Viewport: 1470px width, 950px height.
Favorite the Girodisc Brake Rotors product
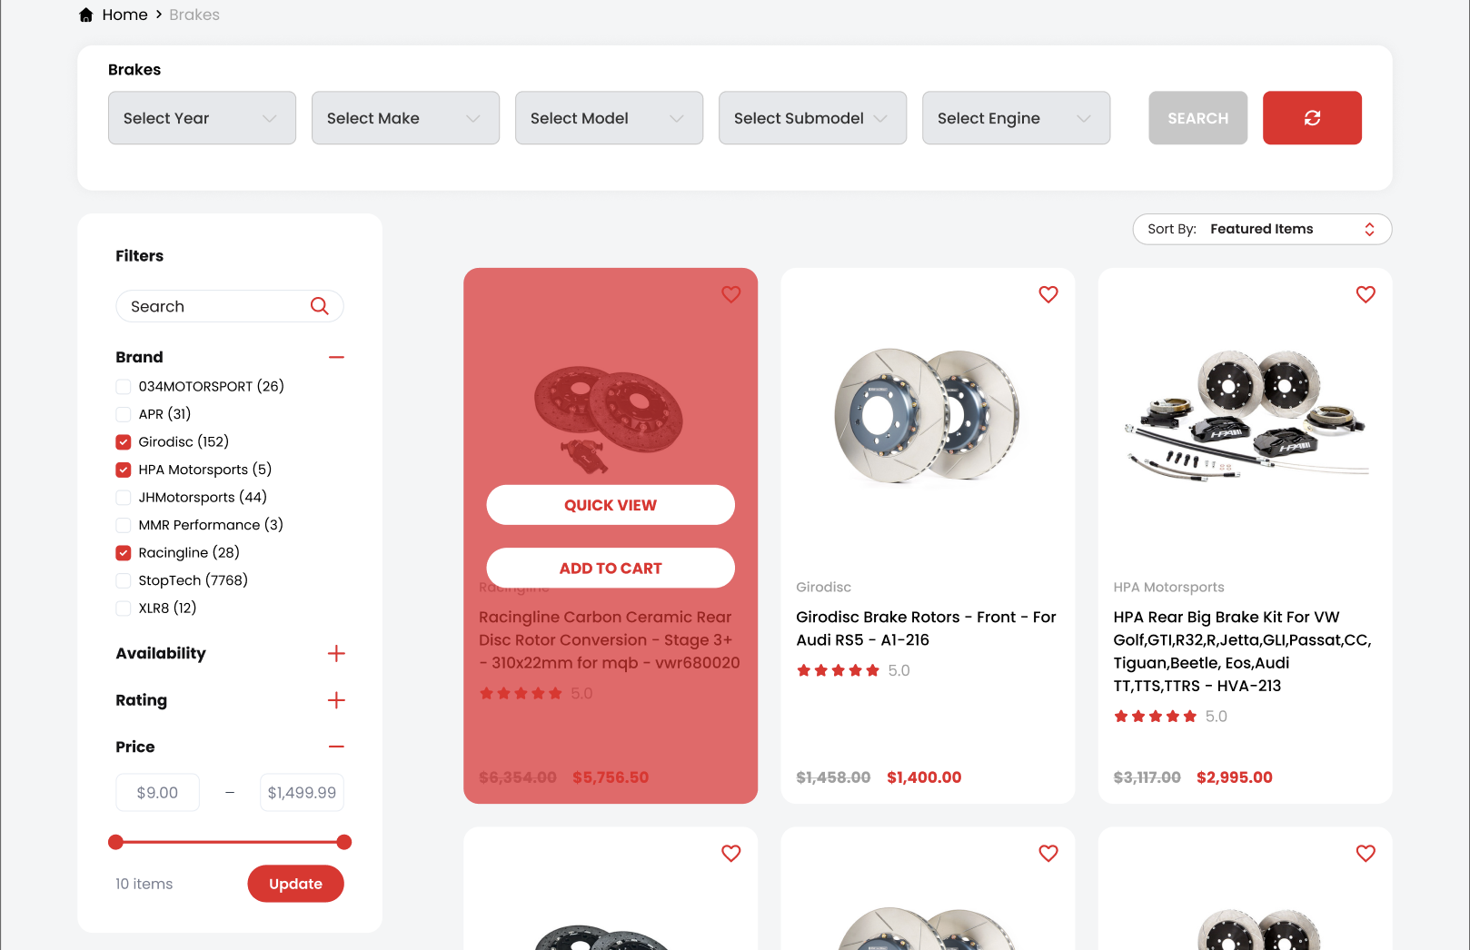point(1048,294)
